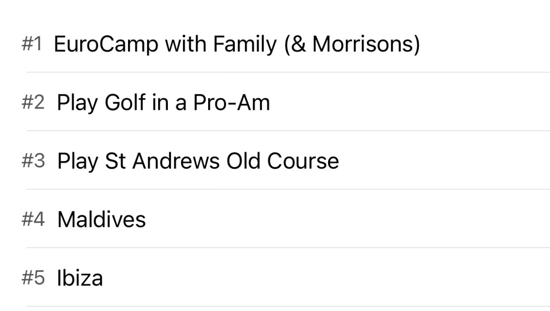Tap the #4 rank number
Screen dimensions: 550x311
click(33, 219)
